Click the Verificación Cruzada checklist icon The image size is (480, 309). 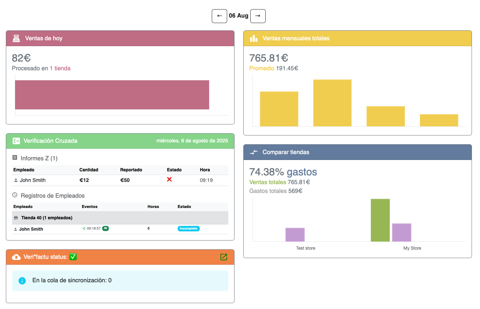[16, 141]
